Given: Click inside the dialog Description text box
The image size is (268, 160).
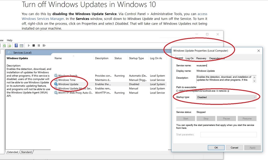Looking at the screenshot, I should pos(224,79).
